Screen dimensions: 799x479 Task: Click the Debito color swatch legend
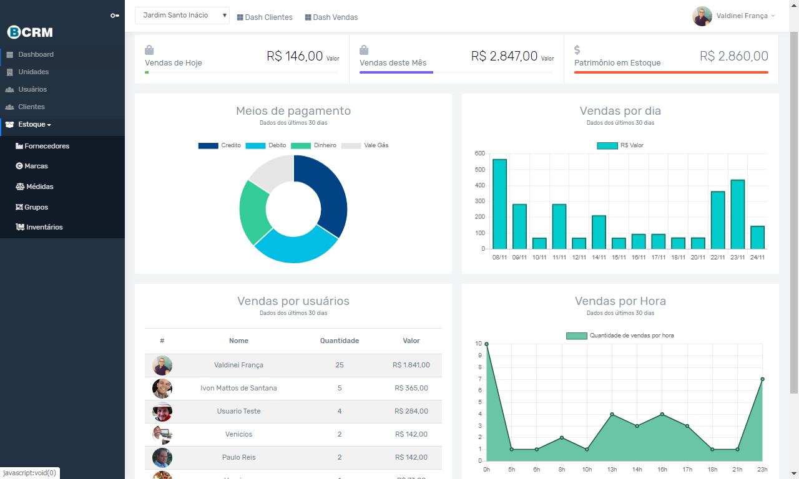[255, 145]
